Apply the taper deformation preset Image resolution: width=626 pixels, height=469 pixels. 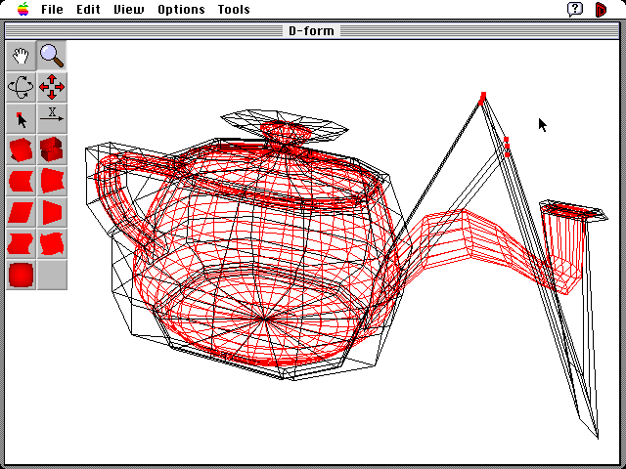pyautogui.click(x=52, y=212)
